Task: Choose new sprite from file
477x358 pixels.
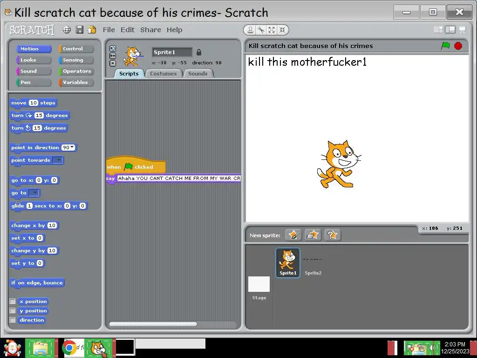Action: pos(313,235)
